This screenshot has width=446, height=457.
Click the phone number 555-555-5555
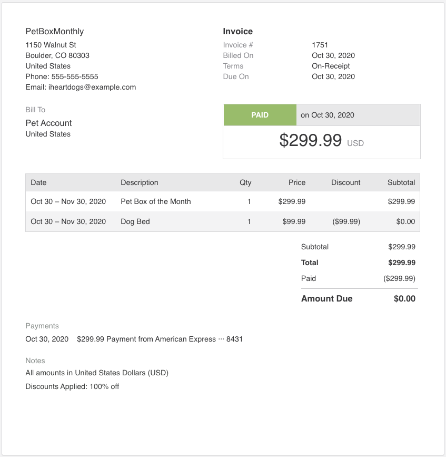point(75,76)
